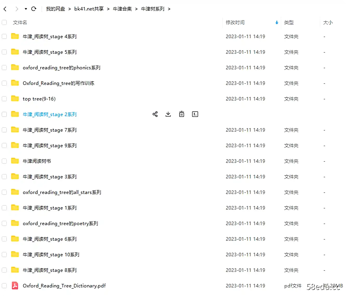Rename the stage 2系列 folder
The image size is (346, 296).
pyautogui.click(x=195, y=114)
